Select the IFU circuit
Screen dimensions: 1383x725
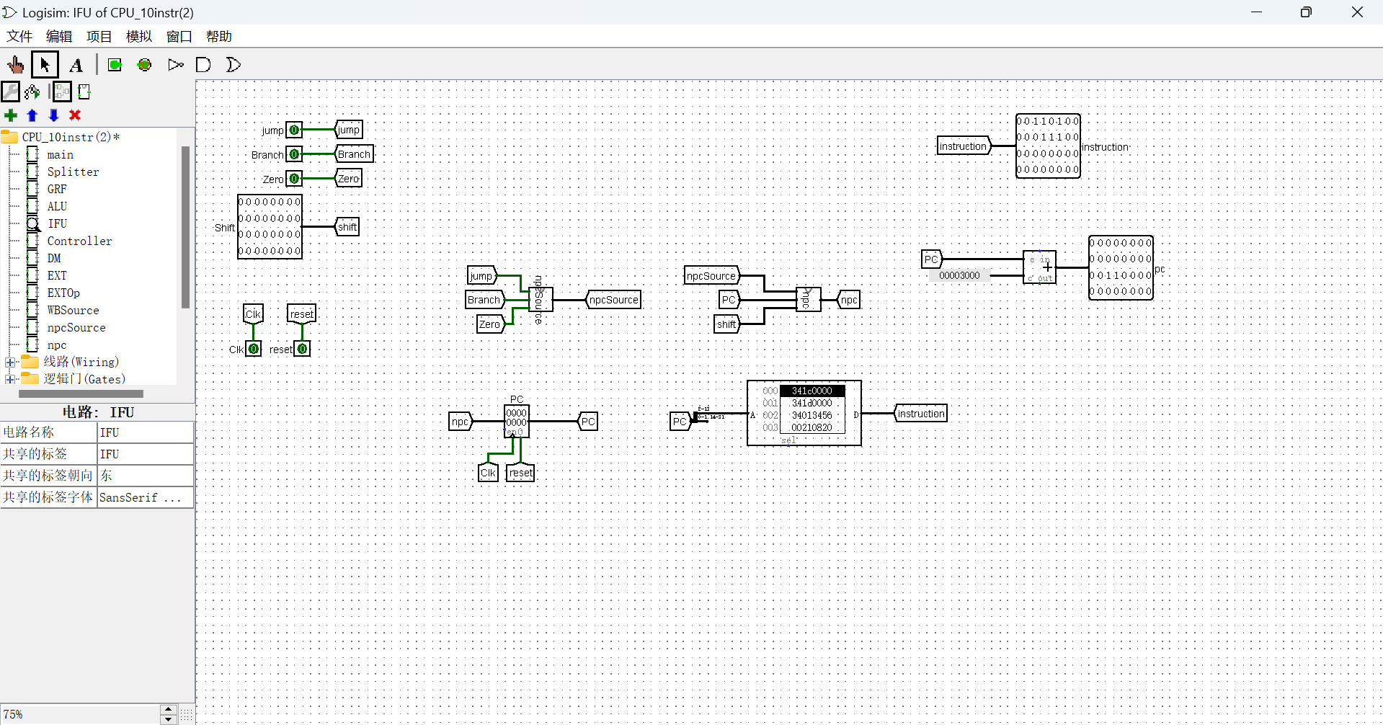[57, 224]
